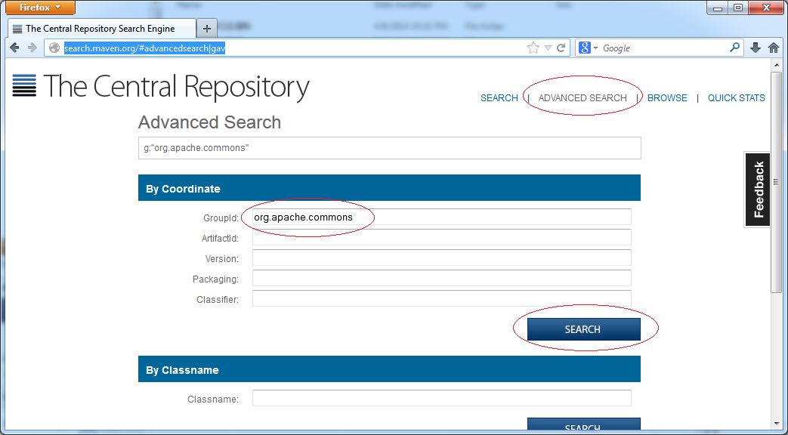Click the browser forward arrow

point(32,48)
